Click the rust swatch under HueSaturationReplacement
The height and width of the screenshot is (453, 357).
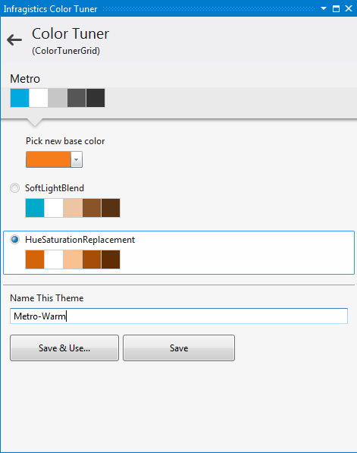click(92, 260)
